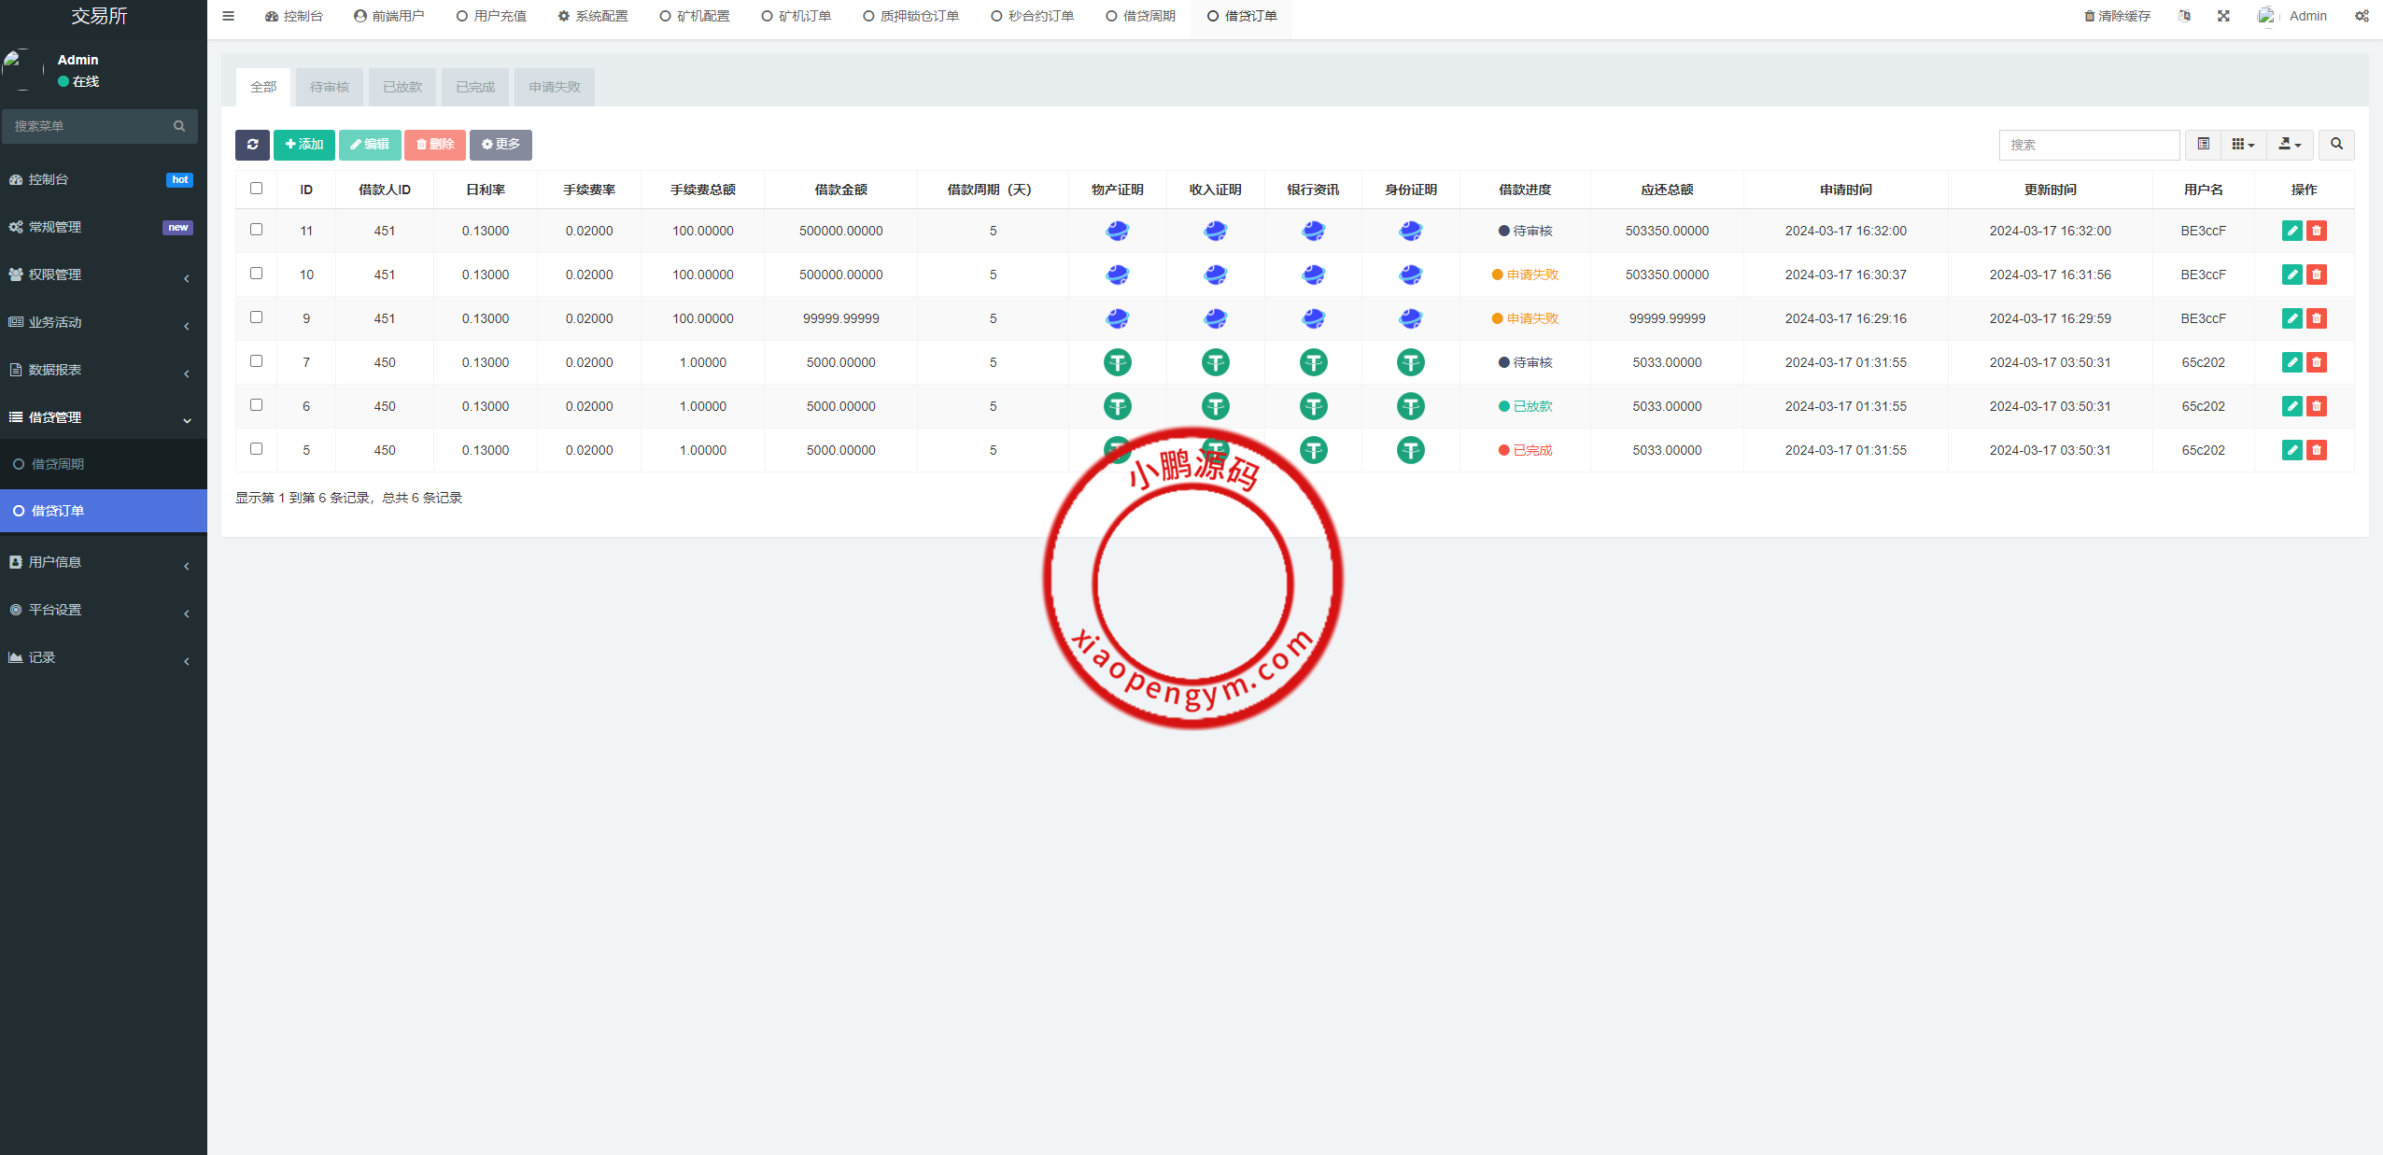This screenshot has height=1155, width=2383.
Task: Switch to the 待审核 filter tab
Action: (329, 87)
